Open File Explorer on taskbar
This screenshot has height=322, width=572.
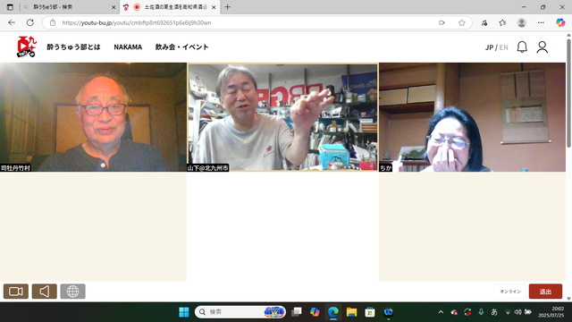[x=351, y=312]
